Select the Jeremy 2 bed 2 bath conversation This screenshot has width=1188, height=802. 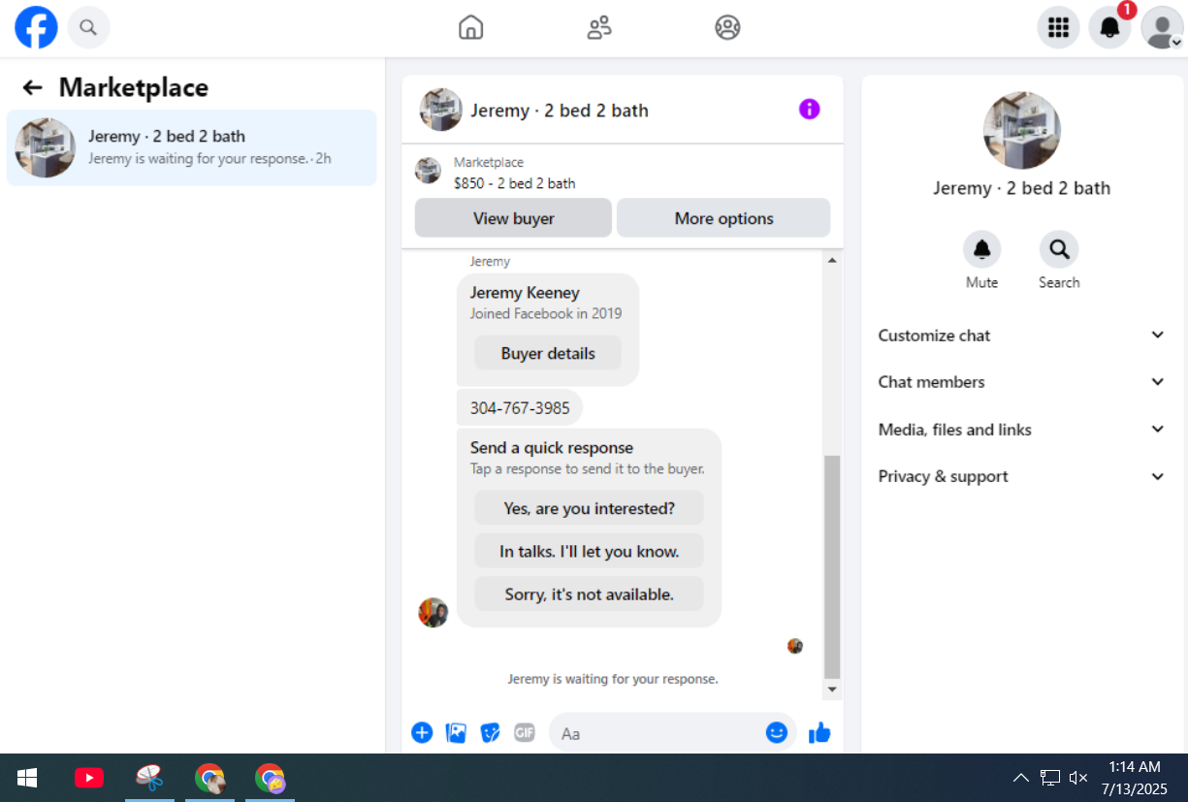tap(191, 147)
